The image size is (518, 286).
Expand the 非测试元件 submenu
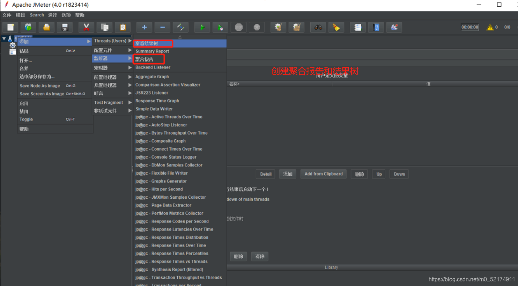[x=113, y=111]
